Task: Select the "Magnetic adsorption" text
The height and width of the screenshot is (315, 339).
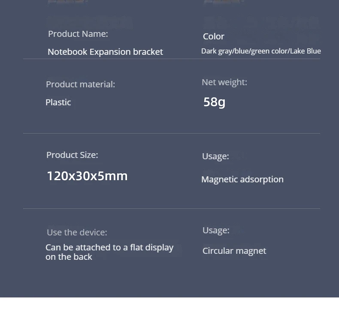Action: [242, 179]
